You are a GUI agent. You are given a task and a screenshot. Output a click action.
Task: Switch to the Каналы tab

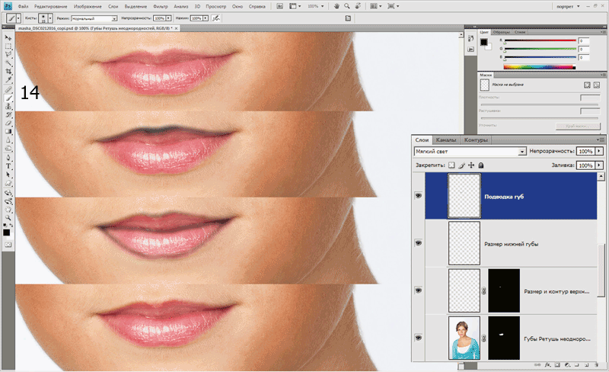445,139
